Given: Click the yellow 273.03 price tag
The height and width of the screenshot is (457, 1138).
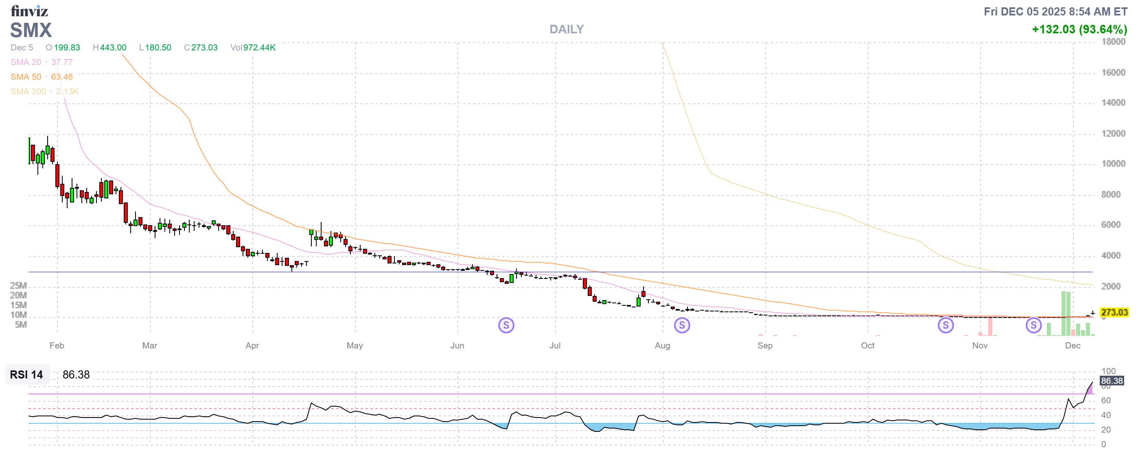Looking at the screenshot, I should point(1114,312).
